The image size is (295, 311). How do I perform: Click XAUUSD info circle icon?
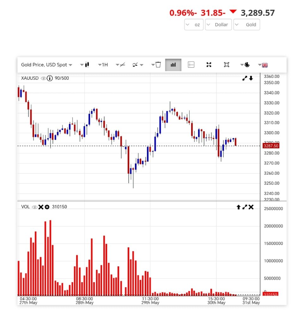[50, 78]
